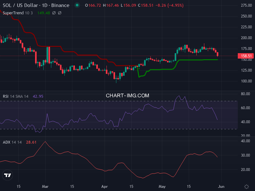Click the 60.00 level on RSI axis

pos(245,108)
